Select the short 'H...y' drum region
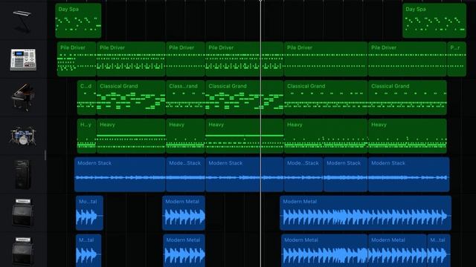This screenshot has width=476, height=267. 86,136
